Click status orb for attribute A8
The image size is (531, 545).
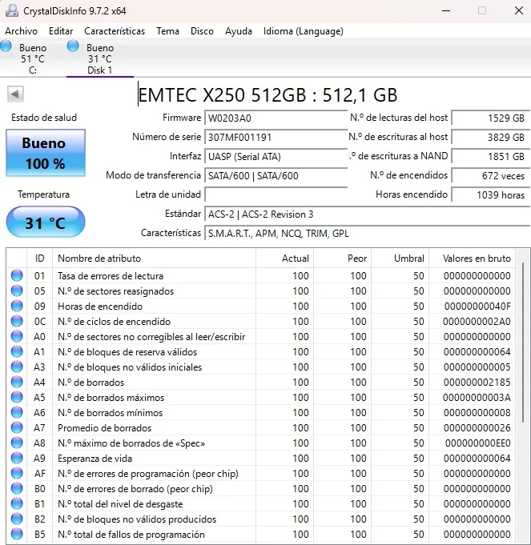(17, 443)
